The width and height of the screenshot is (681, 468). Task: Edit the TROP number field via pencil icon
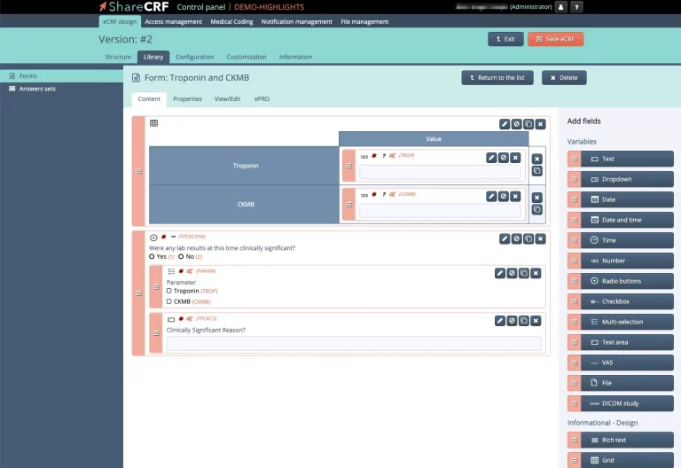point(491,158)
